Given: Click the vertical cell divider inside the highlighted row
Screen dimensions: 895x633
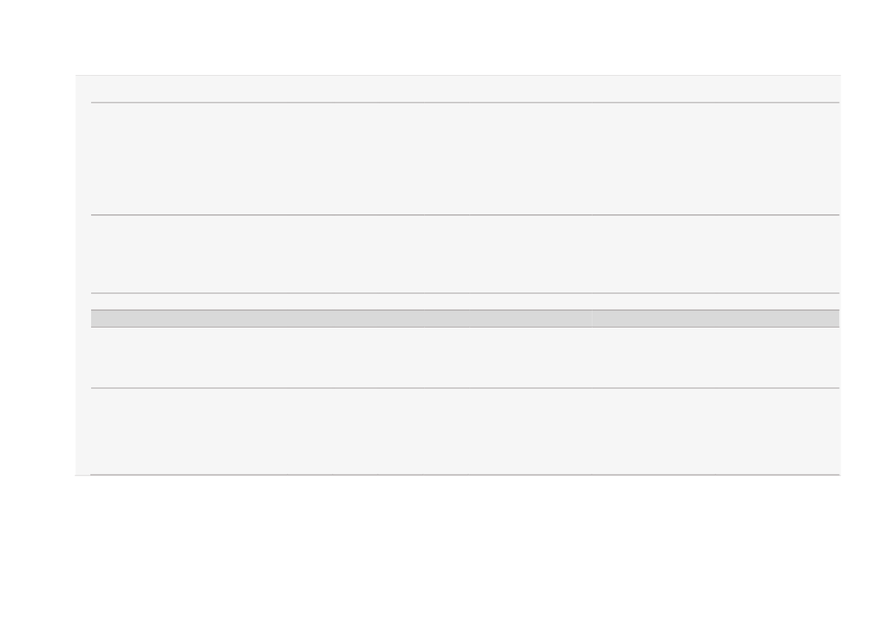Looking at the screenshot, I should (593, 318).
